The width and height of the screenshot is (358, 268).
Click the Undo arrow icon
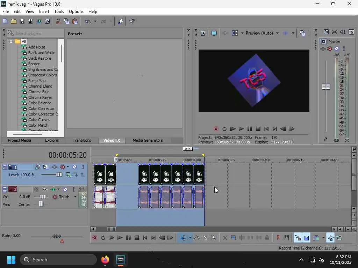tap(88, 21)
